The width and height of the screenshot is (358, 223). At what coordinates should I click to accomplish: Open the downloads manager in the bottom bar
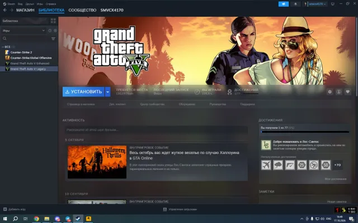click(180, 209)
